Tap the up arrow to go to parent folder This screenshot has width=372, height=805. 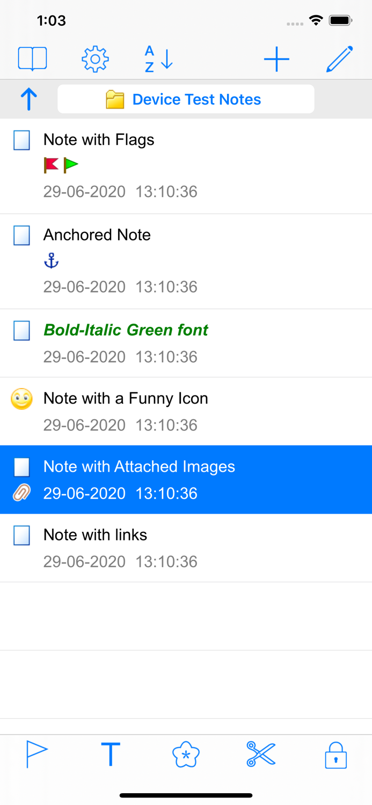pyautogui.click(x=28, y=99)
